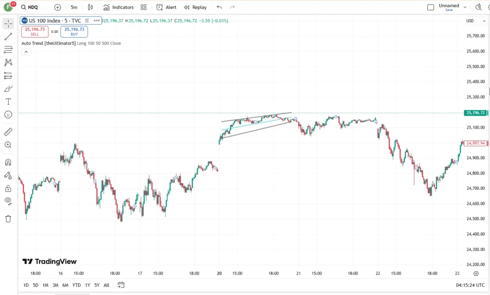The height and width of the screenshot is (295, 490).
Task: Delete drawings with the trash icon
Action: (8, 219)
